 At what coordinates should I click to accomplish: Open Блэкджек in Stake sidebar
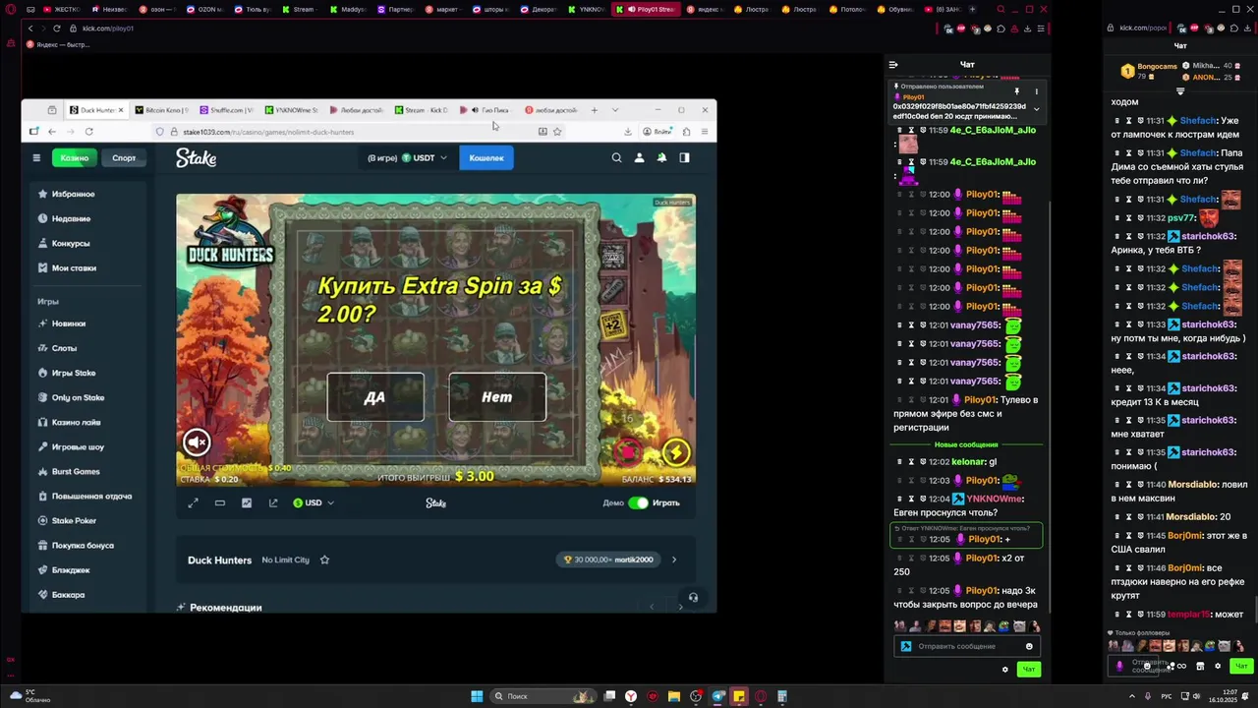[71, 569]
